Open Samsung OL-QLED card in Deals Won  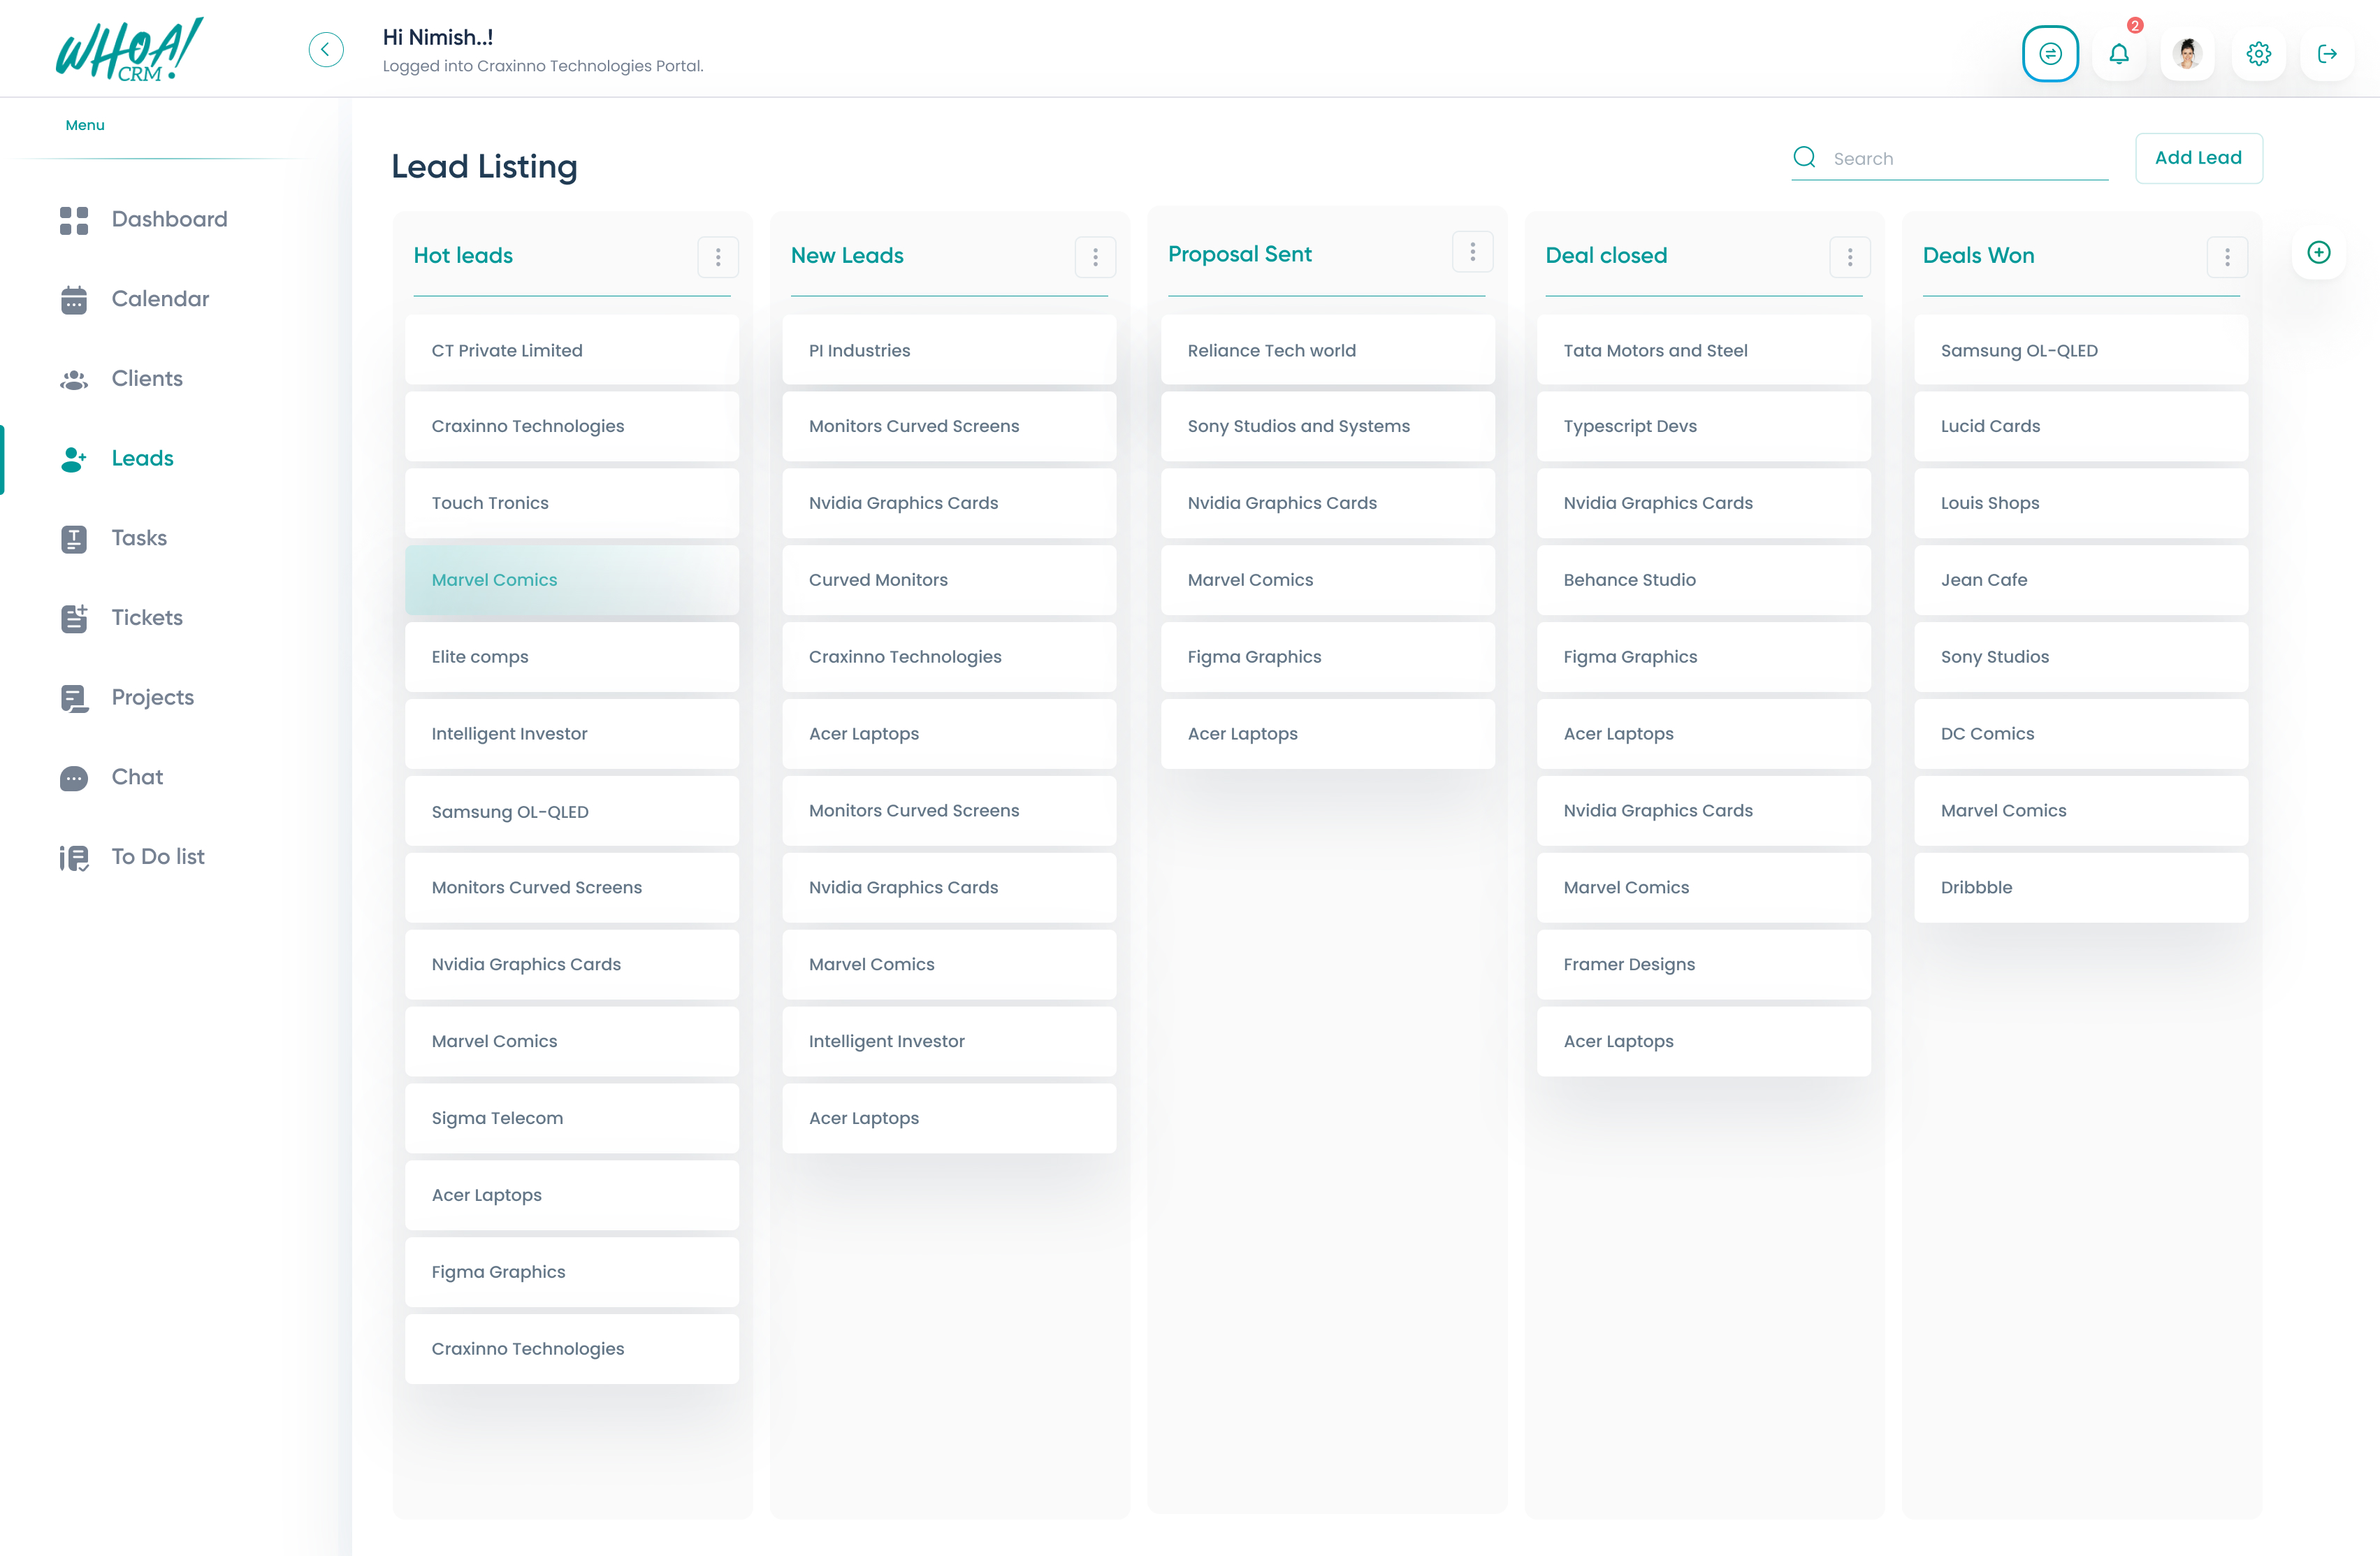pos(2081,350)
